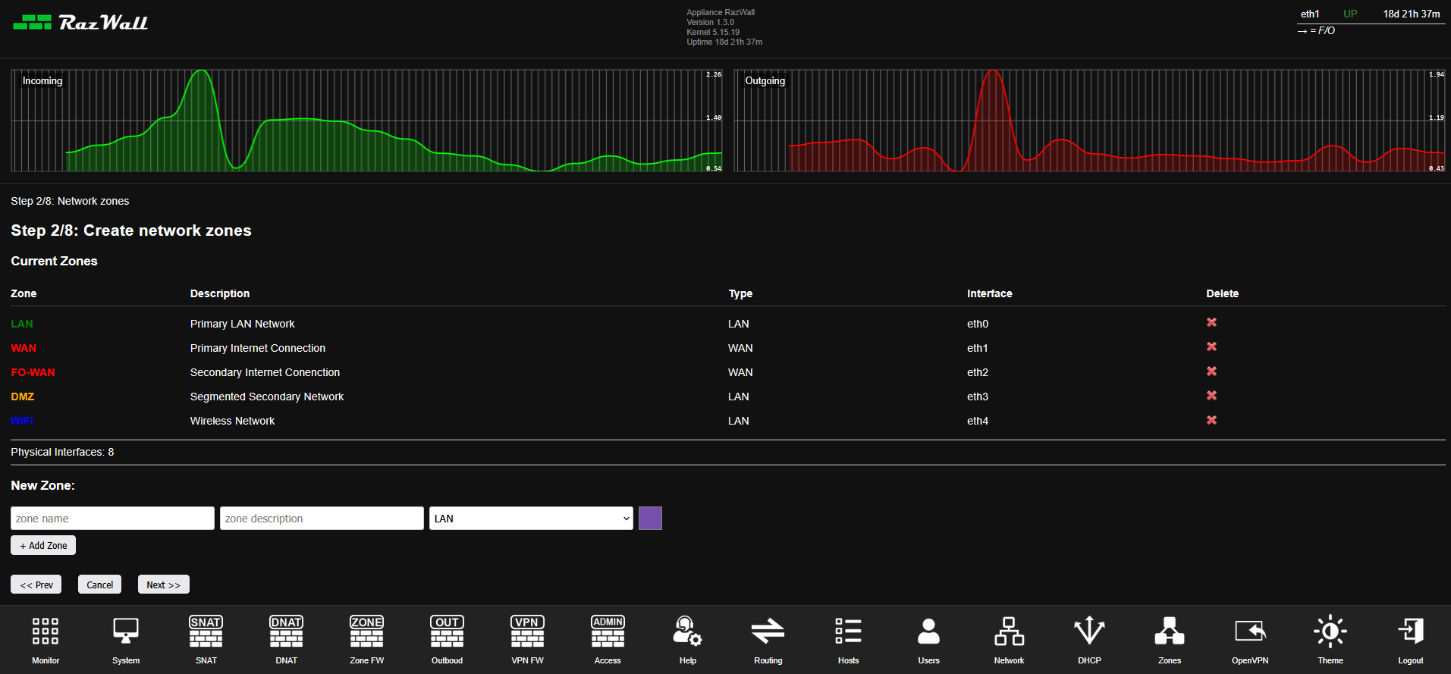Click 'Primary Internet Connection' description

point(258,348)
